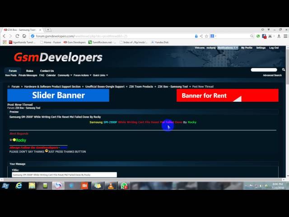
Task: Open the Index of /ftp/mob bookmark
Action: [x=134, y=42]
